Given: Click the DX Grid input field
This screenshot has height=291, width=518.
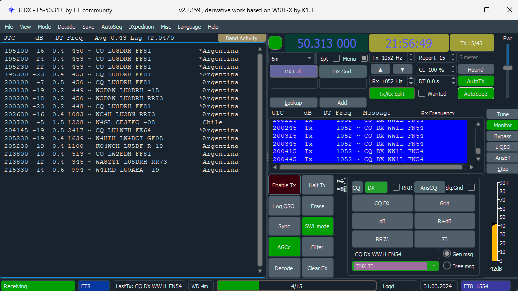Looking at the screenshot, I should 342,83.
